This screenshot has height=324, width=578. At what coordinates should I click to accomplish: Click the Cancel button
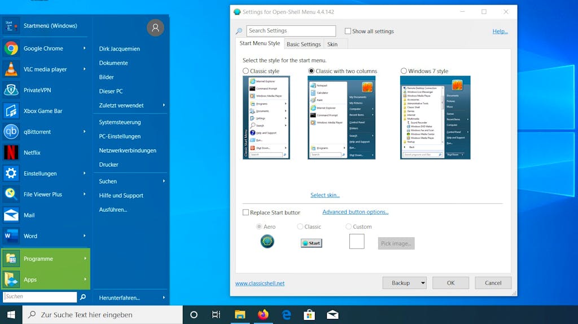pos(493,283)
